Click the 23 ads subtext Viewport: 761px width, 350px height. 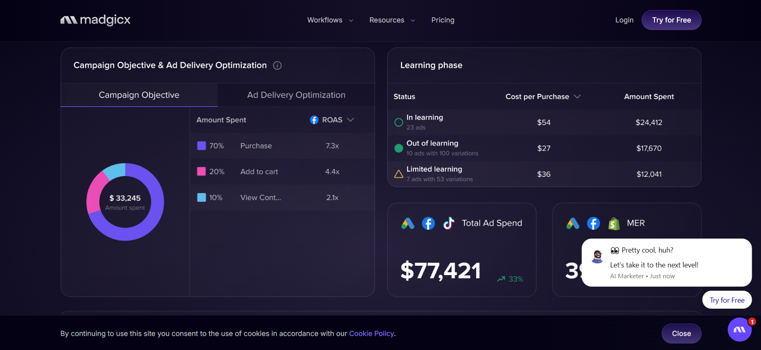tap(416, 127)
